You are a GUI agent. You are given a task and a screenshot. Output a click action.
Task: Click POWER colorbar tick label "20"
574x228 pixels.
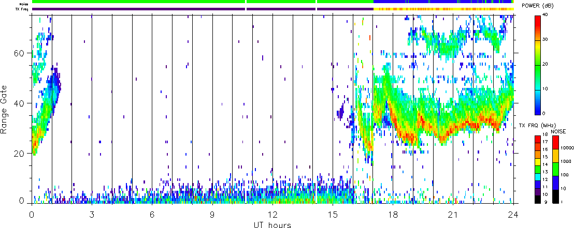(x=546, y=64)
